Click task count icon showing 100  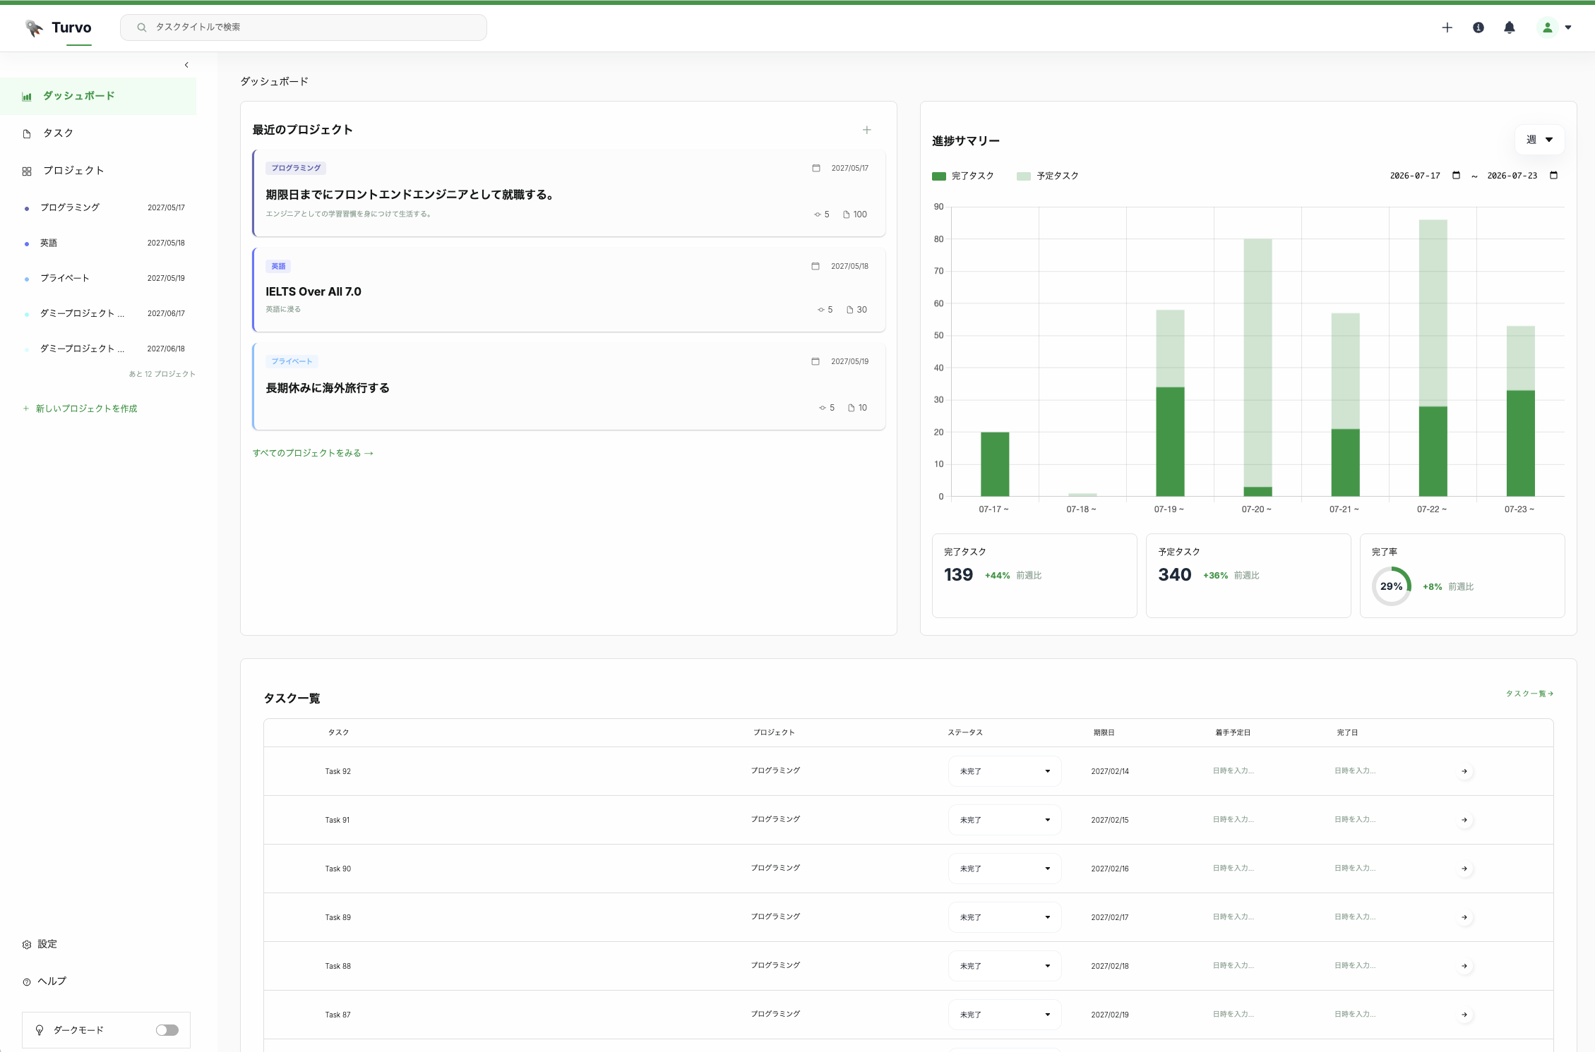[846, 214]
